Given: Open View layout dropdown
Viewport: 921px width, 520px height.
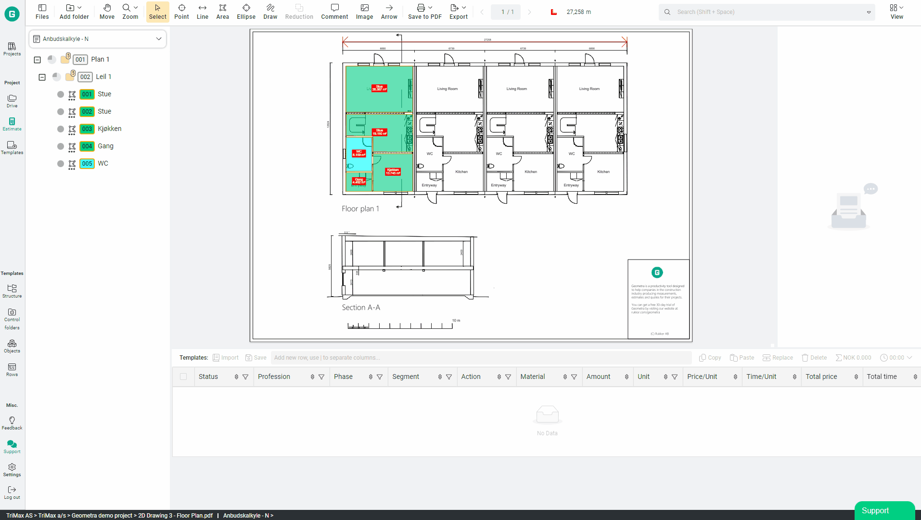Looking at the screenshot, I should click(x=896, y=12).
